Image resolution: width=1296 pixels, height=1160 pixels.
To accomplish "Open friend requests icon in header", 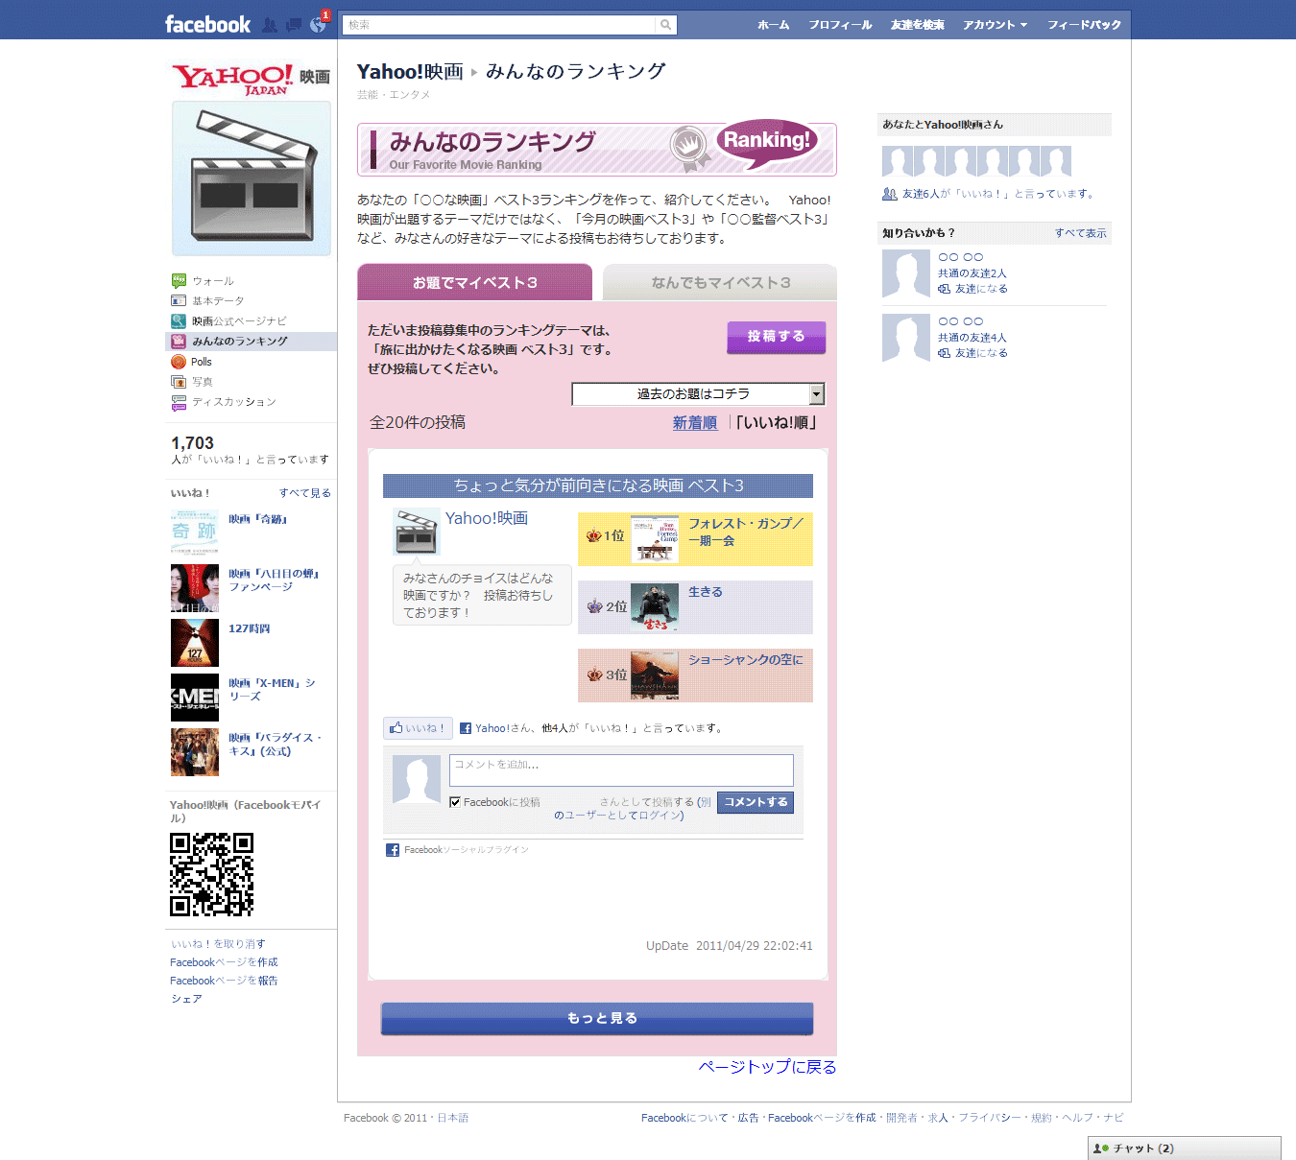I will pos(270,25).
